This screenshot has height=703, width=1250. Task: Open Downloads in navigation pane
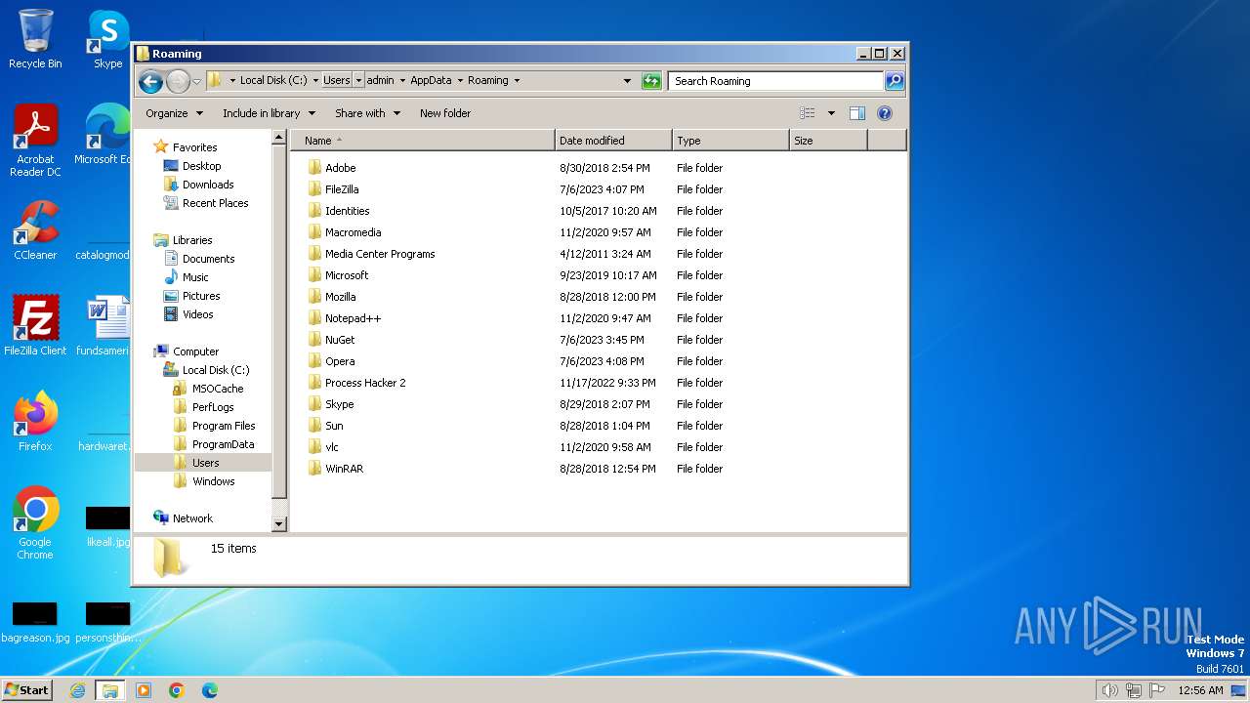click(208, 185)
